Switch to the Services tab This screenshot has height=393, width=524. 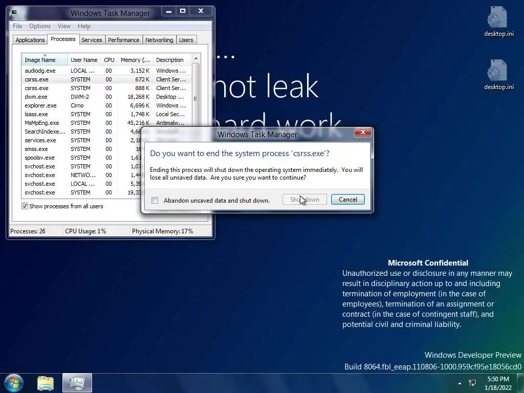(x=92, y=40)
